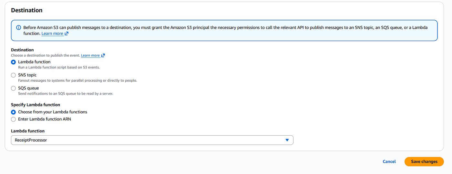Click external link icon after banner Learn more
Image resolution: width=452 pixels, height=174 pixels.
point(67,34)
